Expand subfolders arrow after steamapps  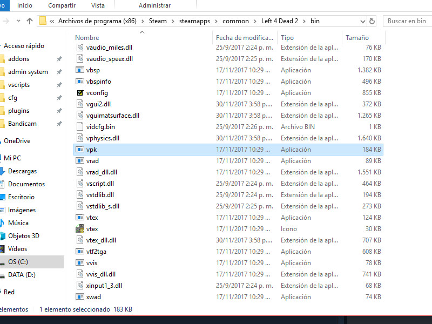coord(217,21)
